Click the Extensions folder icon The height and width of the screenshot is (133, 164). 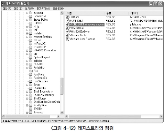pos(31,16)
